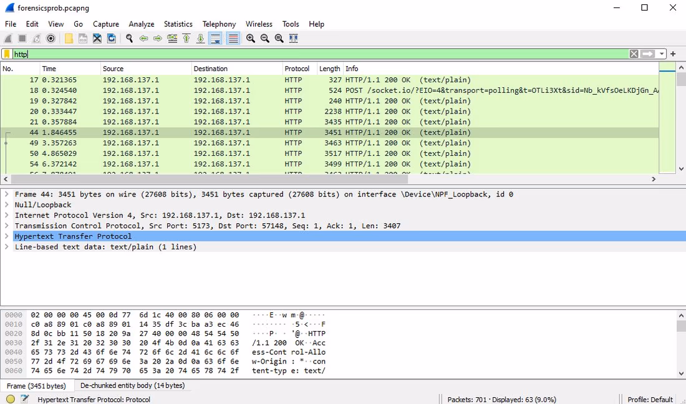Close this capture file icon
The image size is (686, 404).
tap(97, 39)
